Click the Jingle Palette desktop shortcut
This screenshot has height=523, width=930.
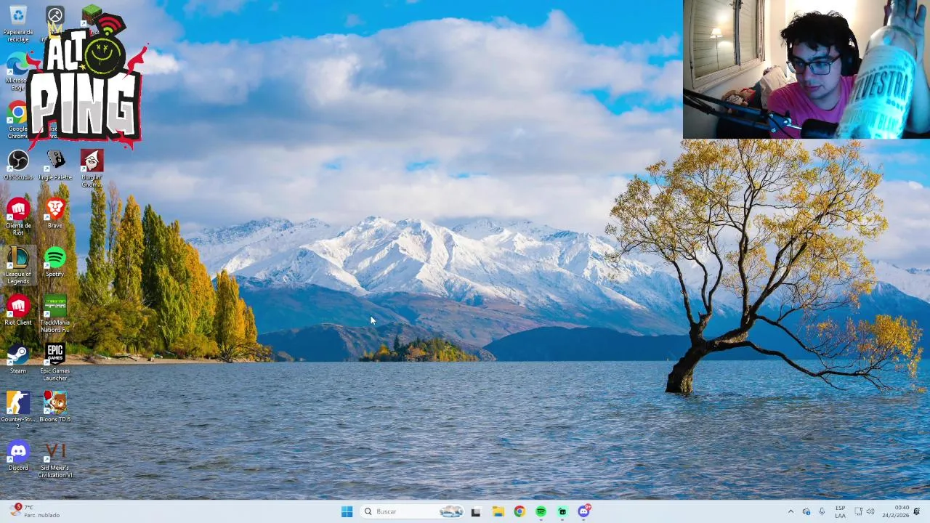tap(55, 165)
